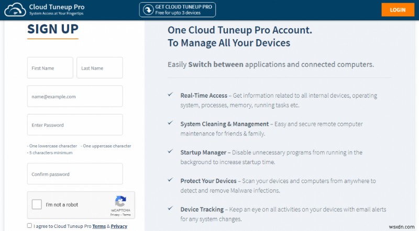Focus the Last Name field

[x=100, y=68]
